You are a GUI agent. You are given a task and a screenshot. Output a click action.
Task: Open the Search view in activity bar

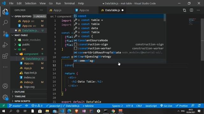pyautogui.click(x=5, y=22)
